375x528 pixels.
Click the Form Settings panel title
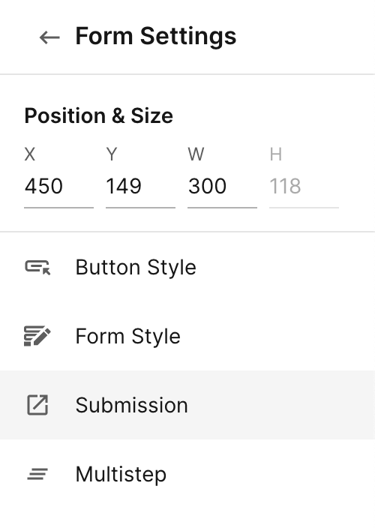click(156, 36)
